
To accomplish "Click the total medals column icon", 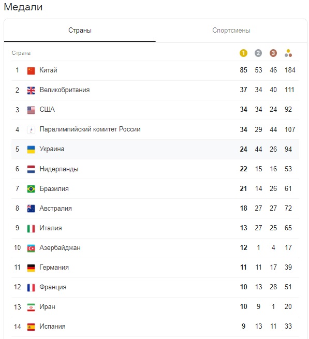I will click(x=288, y=53).
